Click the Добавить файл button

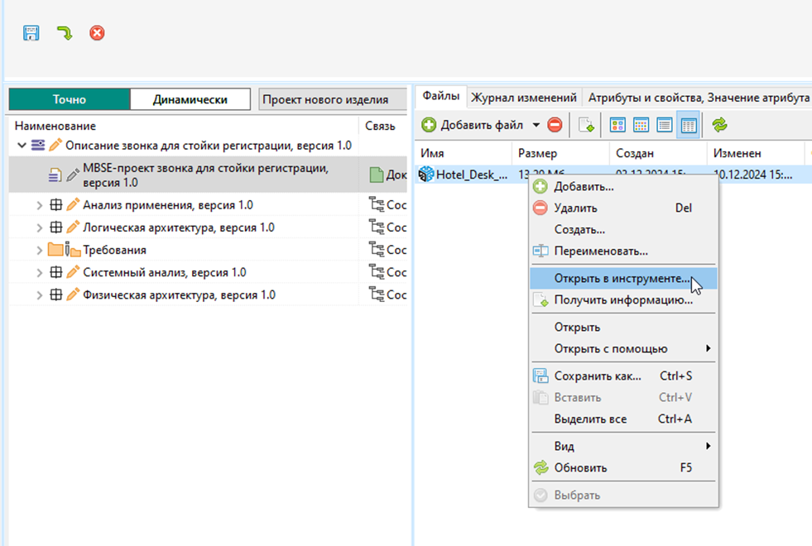pos(473,125)
